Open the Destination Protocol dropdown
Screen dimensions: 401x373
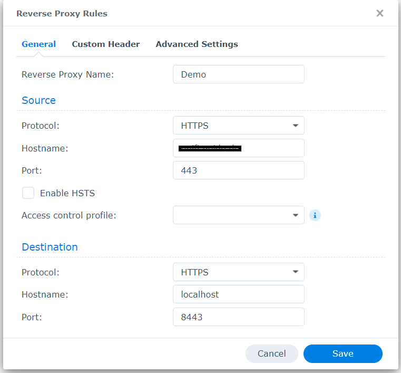click(238, 272)
